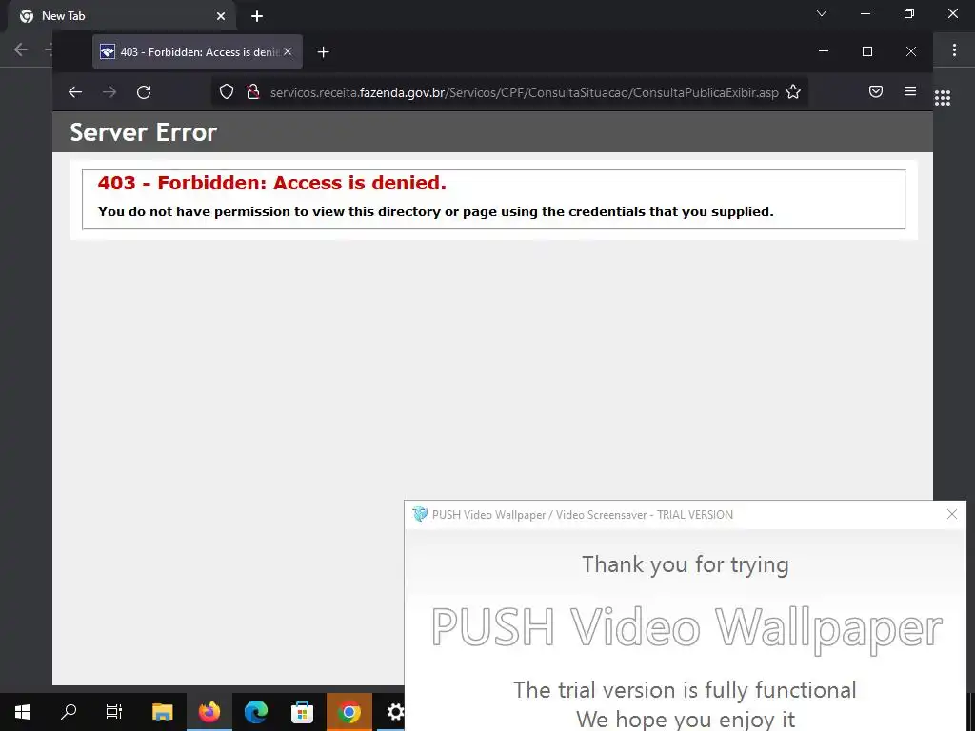Open Windows taskbar search

point(69,712)
